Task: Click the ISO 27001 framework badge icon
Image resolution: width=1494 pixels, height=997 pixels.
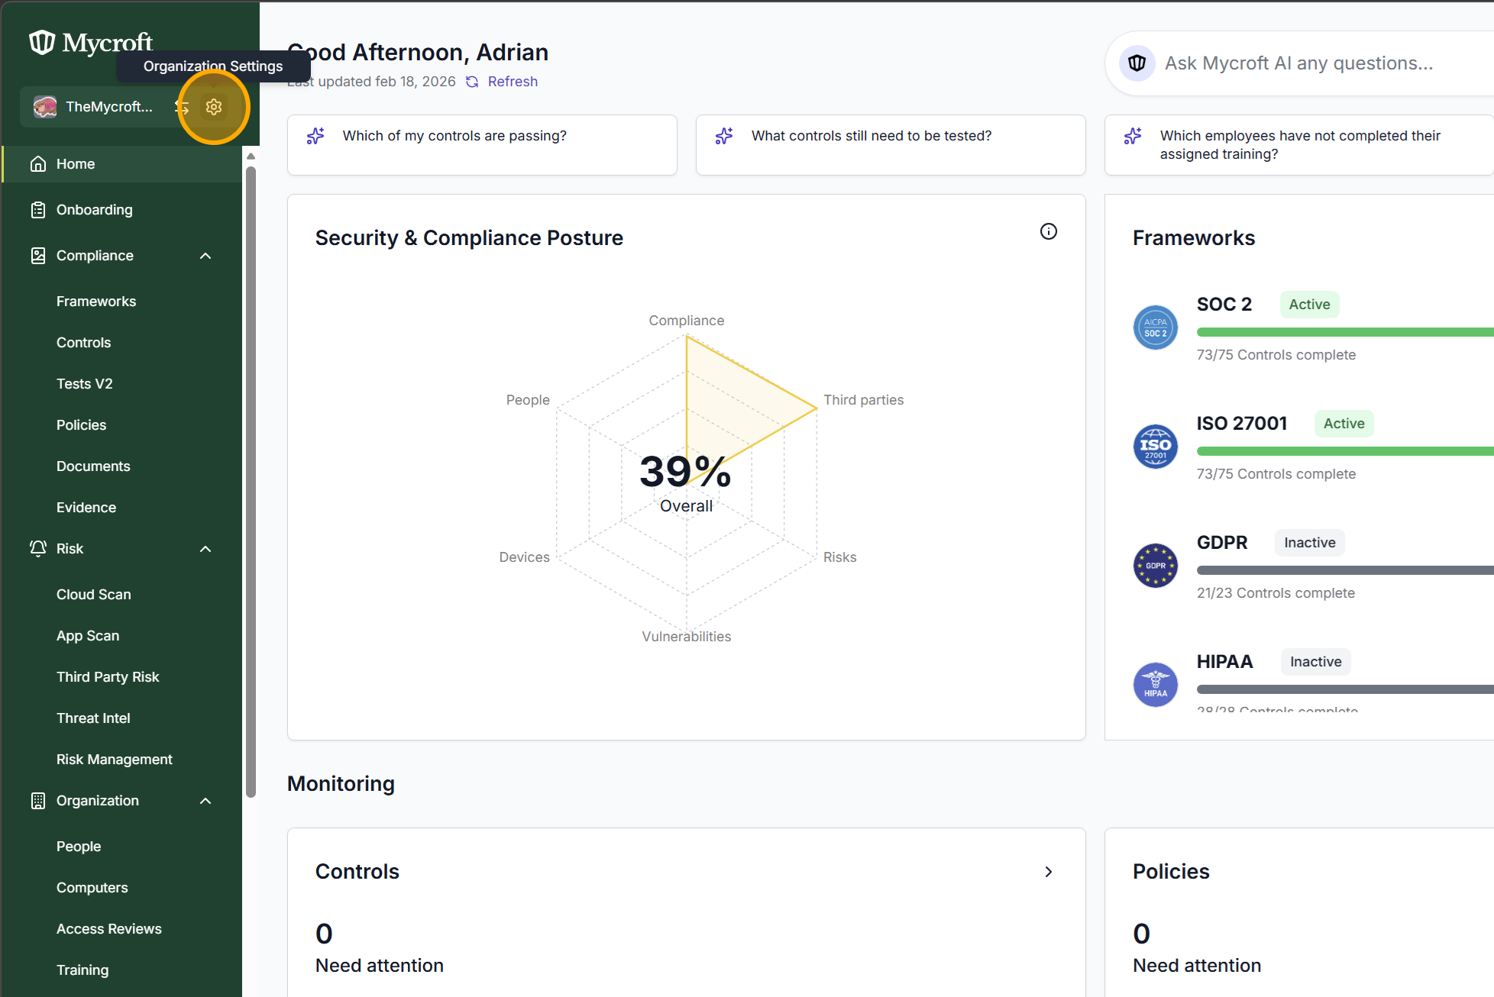Action: pyautogui.click(x=1155, y=447)
